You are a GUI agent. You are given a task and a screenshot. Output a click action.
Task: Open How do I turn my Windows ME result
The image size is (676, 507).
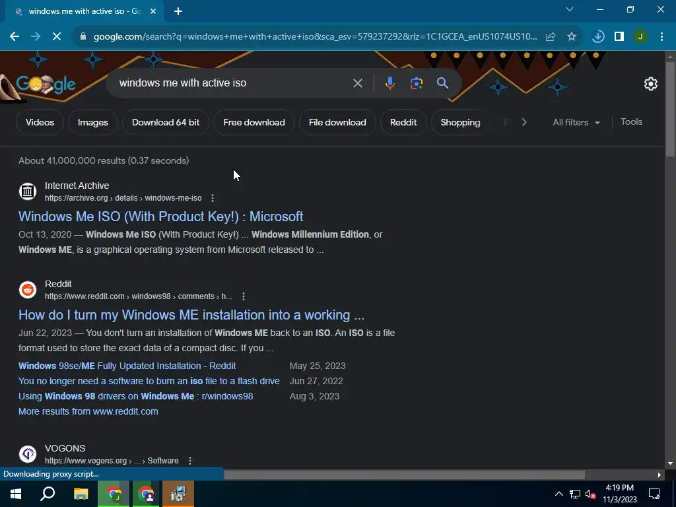point(191,315)
